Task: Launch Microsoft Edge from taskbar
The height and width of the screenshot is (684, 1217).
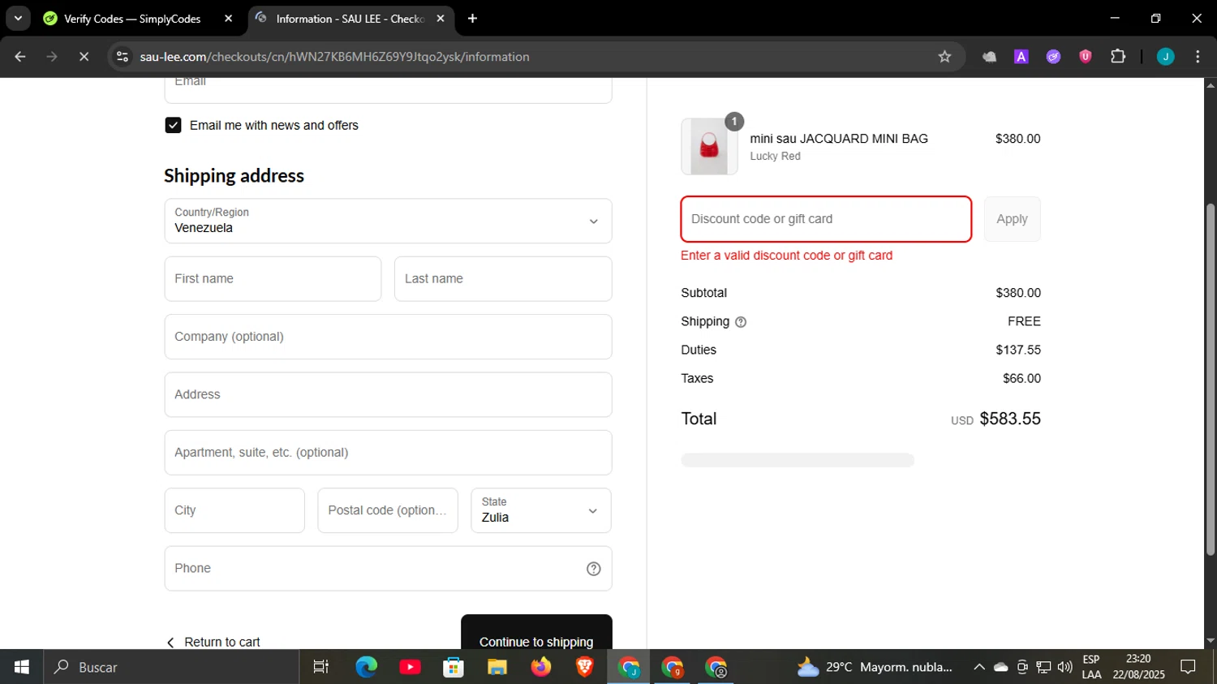Action: click(367, 667)
